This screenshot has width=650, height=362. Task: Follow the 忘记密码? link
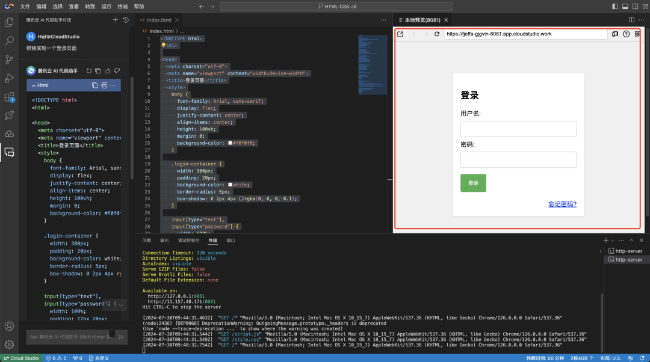[x=562, y=204]
